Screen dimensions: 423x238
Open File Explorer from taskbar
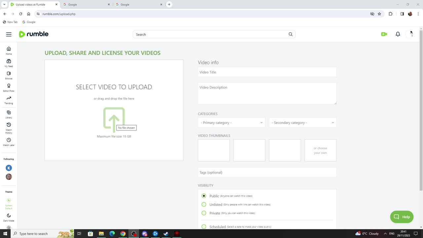coord(101,234)
